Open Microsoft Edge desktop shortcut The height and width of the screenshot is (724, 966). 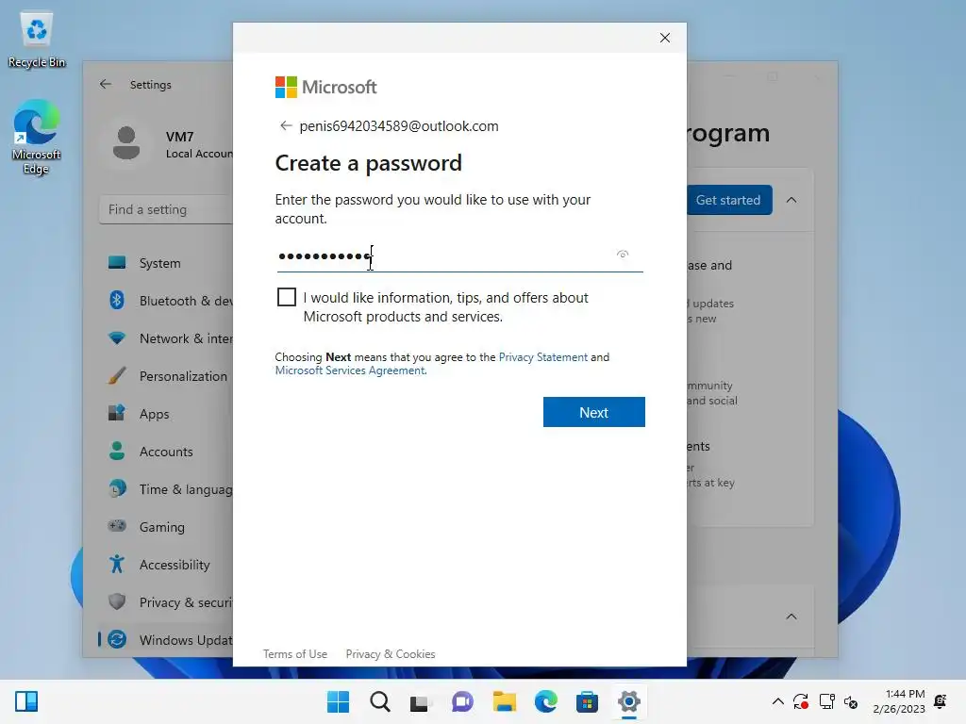37,137
